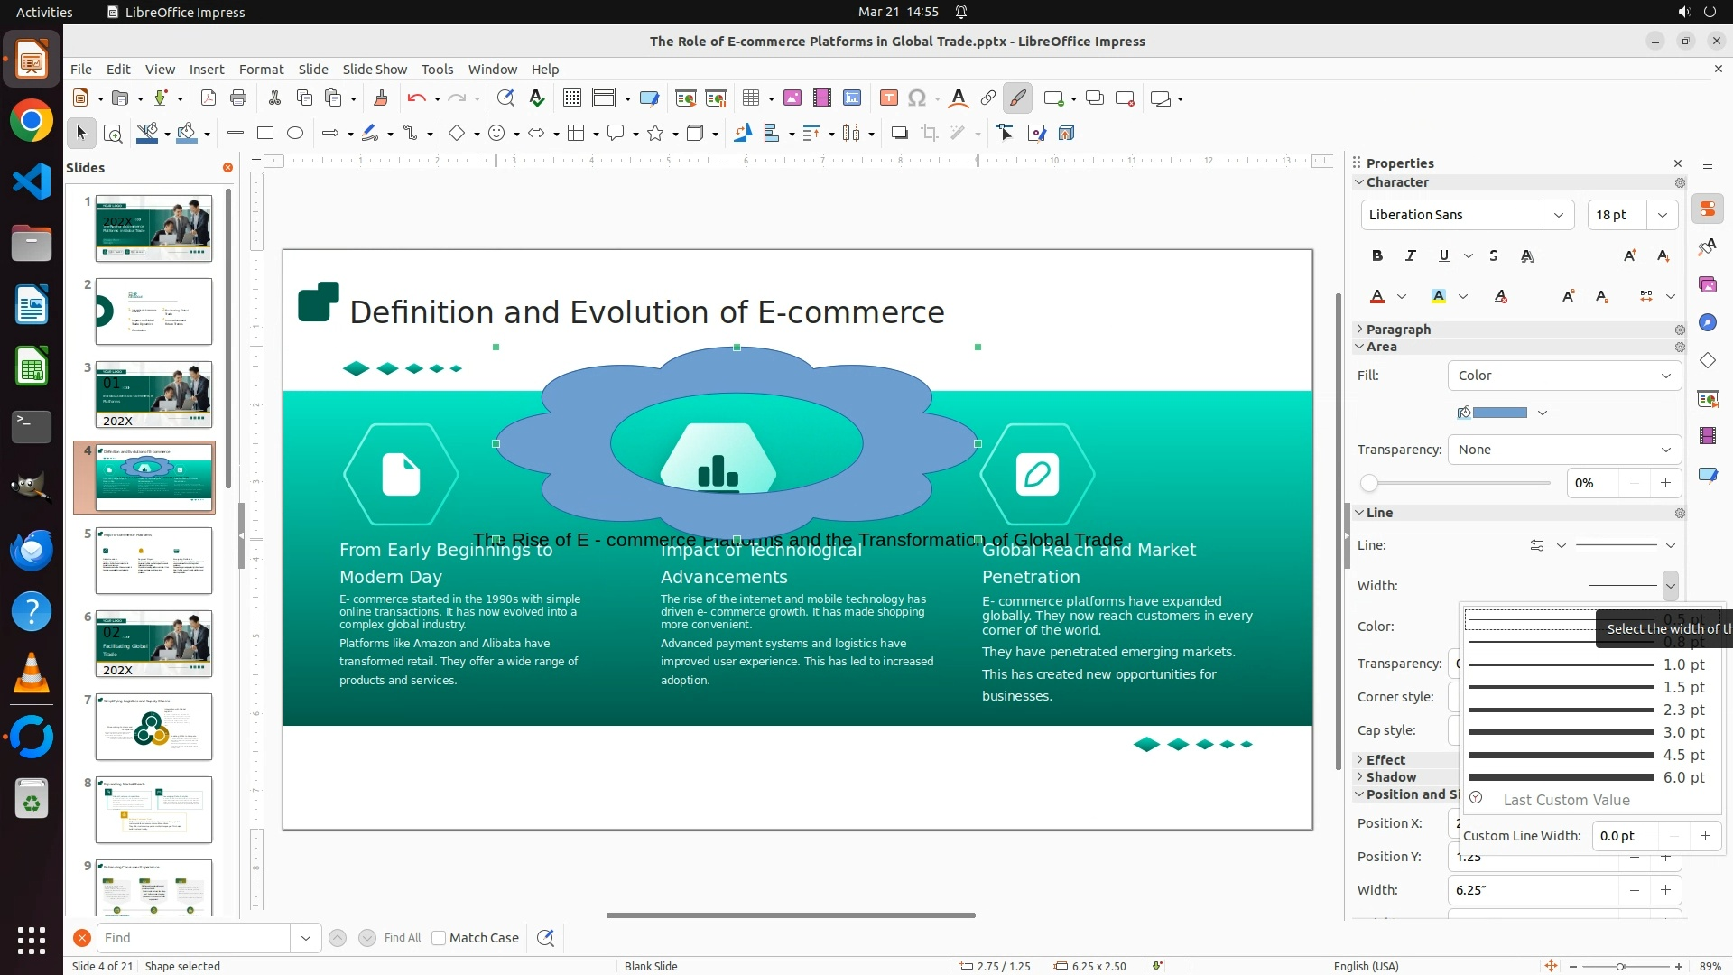Toggle the Underline formatting button
Image resolution: width=1733 pixels, height=975 pixels.
1443,255
